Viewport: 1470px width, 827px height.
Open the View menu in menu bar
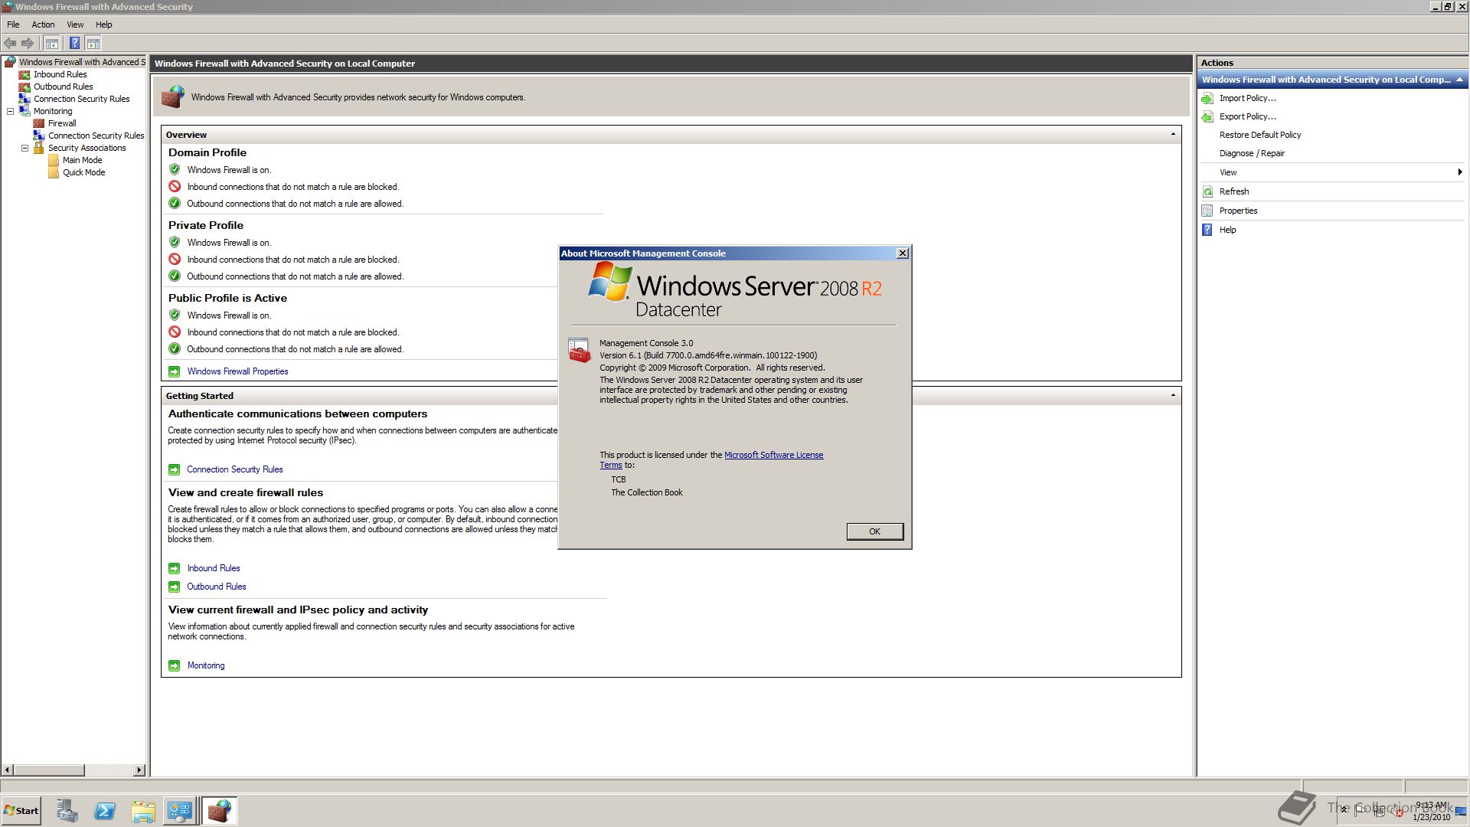[x=75, y=25]
